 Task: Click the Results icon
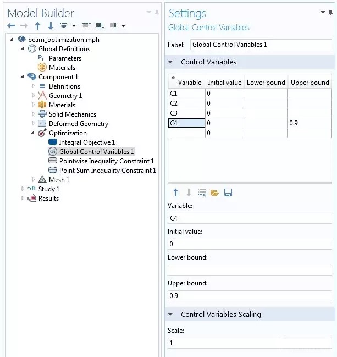(x=32, y=198)
